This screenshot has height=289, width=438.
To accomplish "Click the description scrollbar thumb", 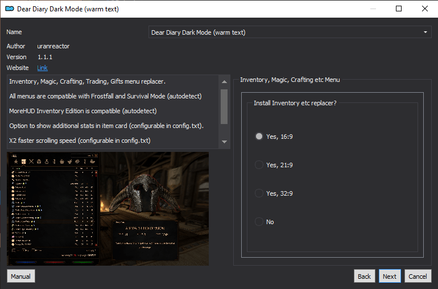I will [224, 106].
